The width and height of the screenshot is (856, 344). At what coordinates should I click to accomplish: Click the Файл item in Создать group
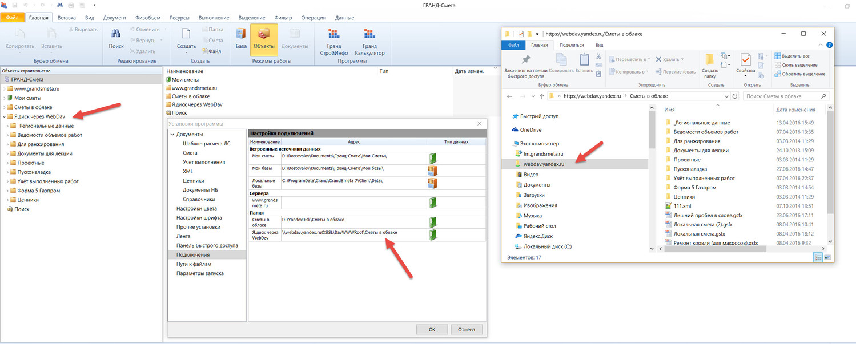point(211,51)
